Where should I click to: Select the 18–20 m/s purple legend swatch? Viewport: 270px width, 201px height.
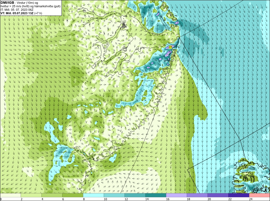[x=197, y=195]
